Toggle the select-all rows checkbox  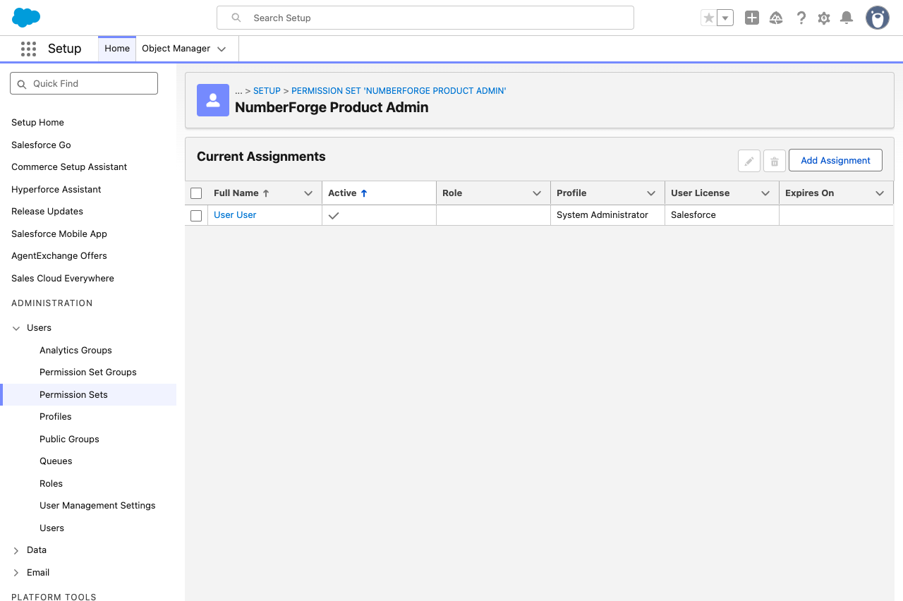(x=196, y=193)
